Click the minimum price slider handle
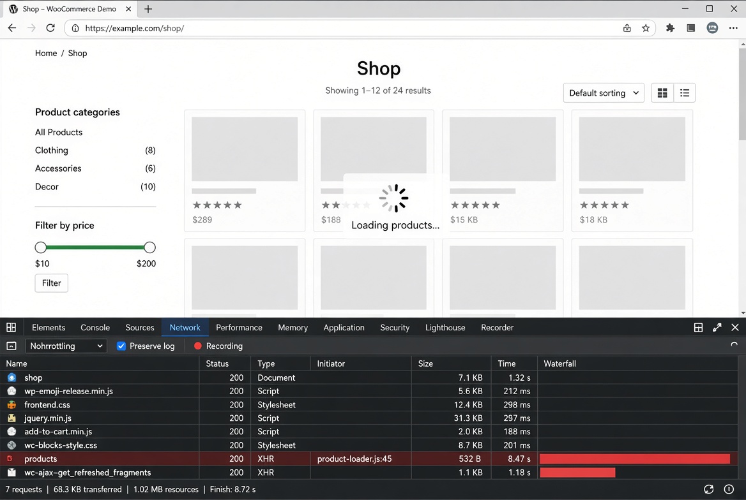This screenshot has width=746, height=500. point(41,247)
